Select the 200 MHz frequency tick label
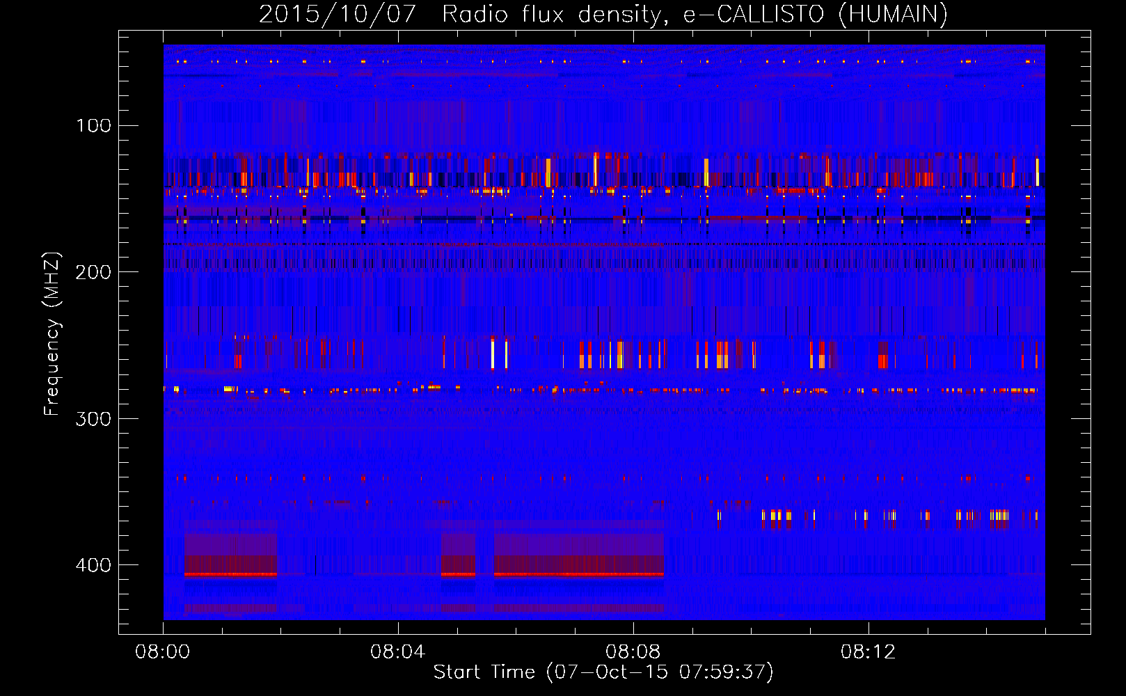1126x696 pixels. 94,272
